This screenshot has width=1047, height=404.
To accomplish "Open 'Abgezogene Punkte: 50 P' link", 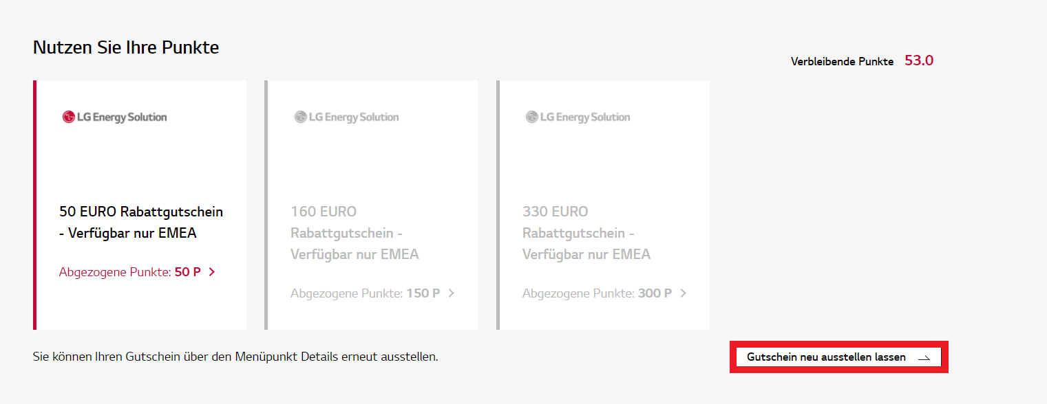I will (130, 272).
